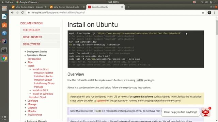Close the Why_Docker_Demo.drawio tab
218x122 pixels.
point(84,7)
